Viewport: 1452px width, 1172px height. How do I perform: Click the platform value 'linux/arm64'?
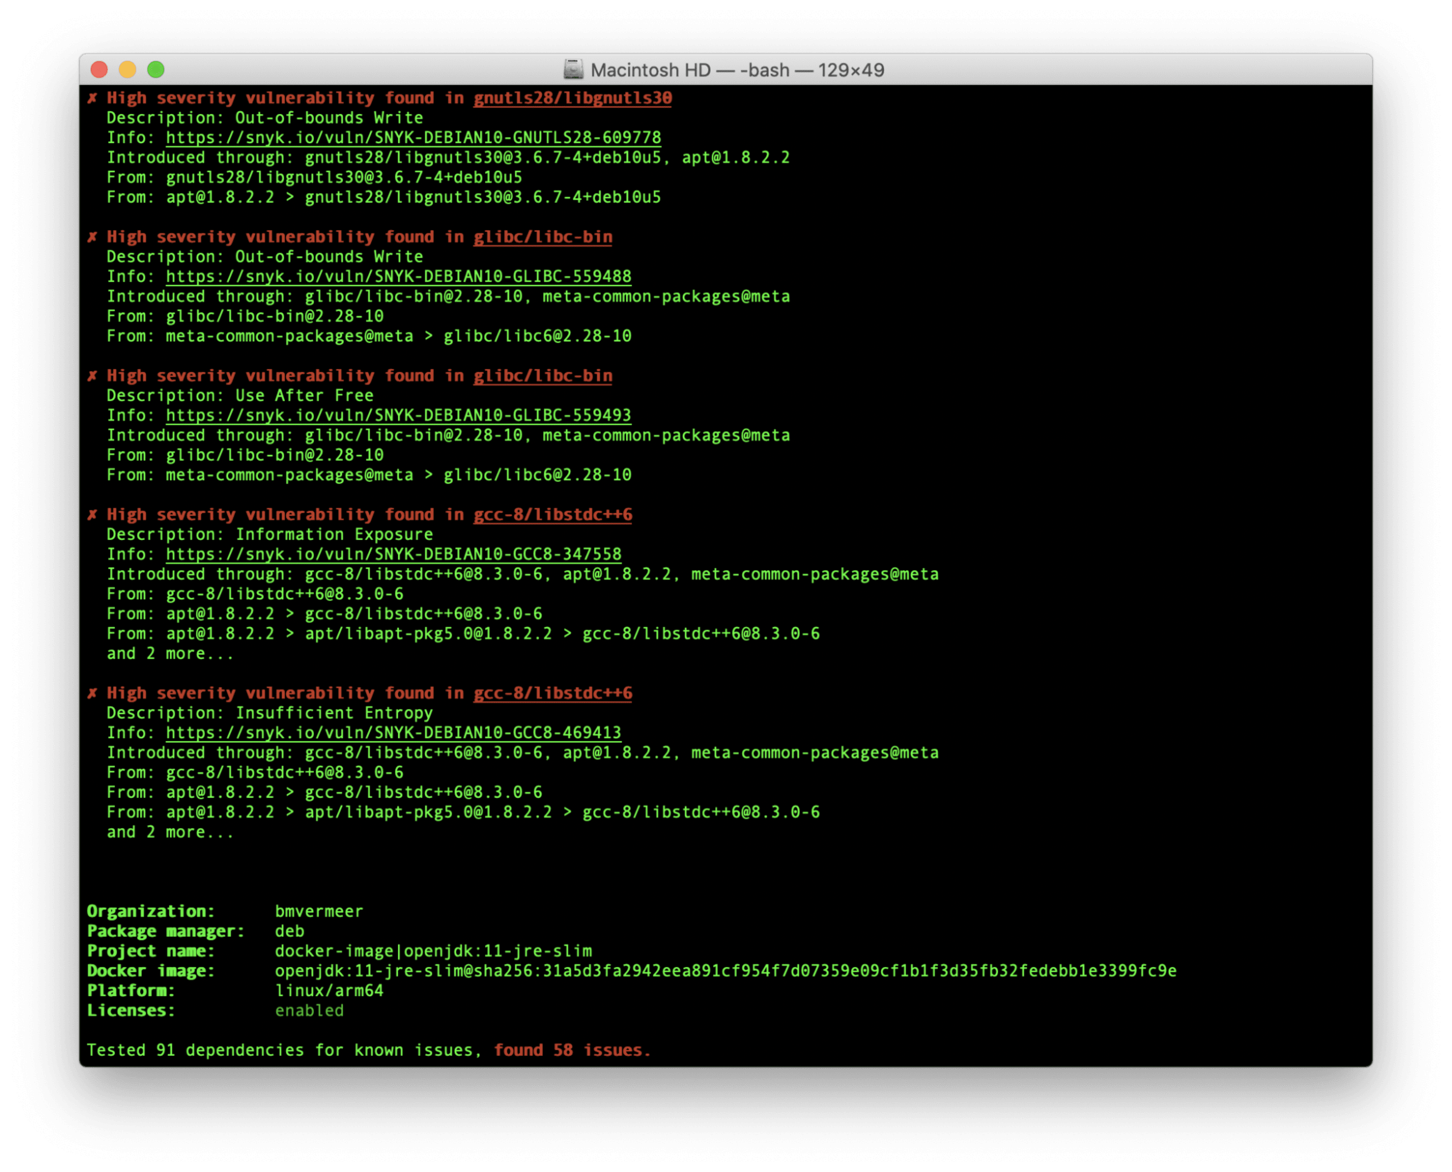329,990
